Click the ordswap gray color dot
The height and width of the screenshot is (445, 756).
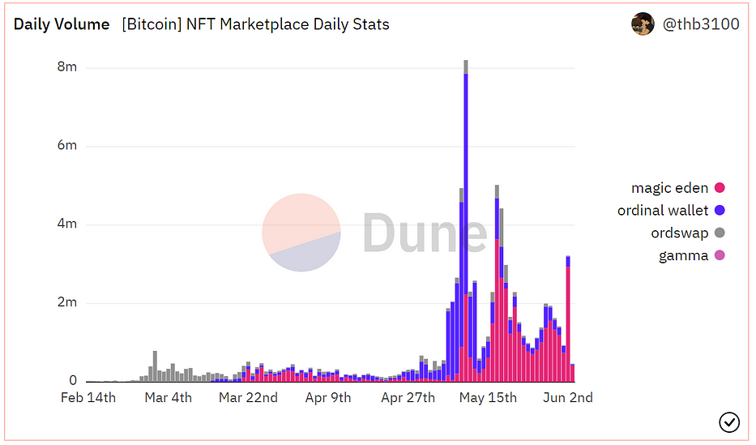coord(720,233)
